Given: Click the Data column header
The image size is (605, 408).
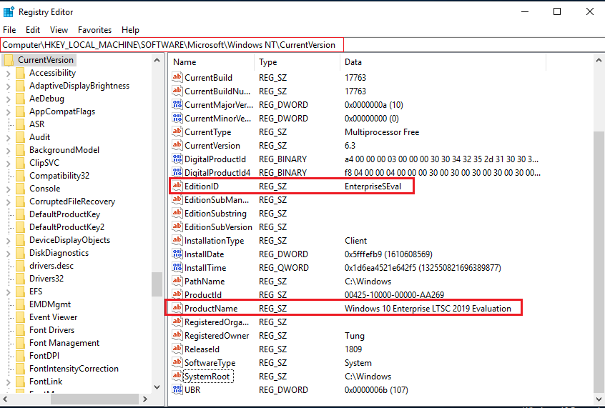Looking at the screenshot, I should 443,62.
